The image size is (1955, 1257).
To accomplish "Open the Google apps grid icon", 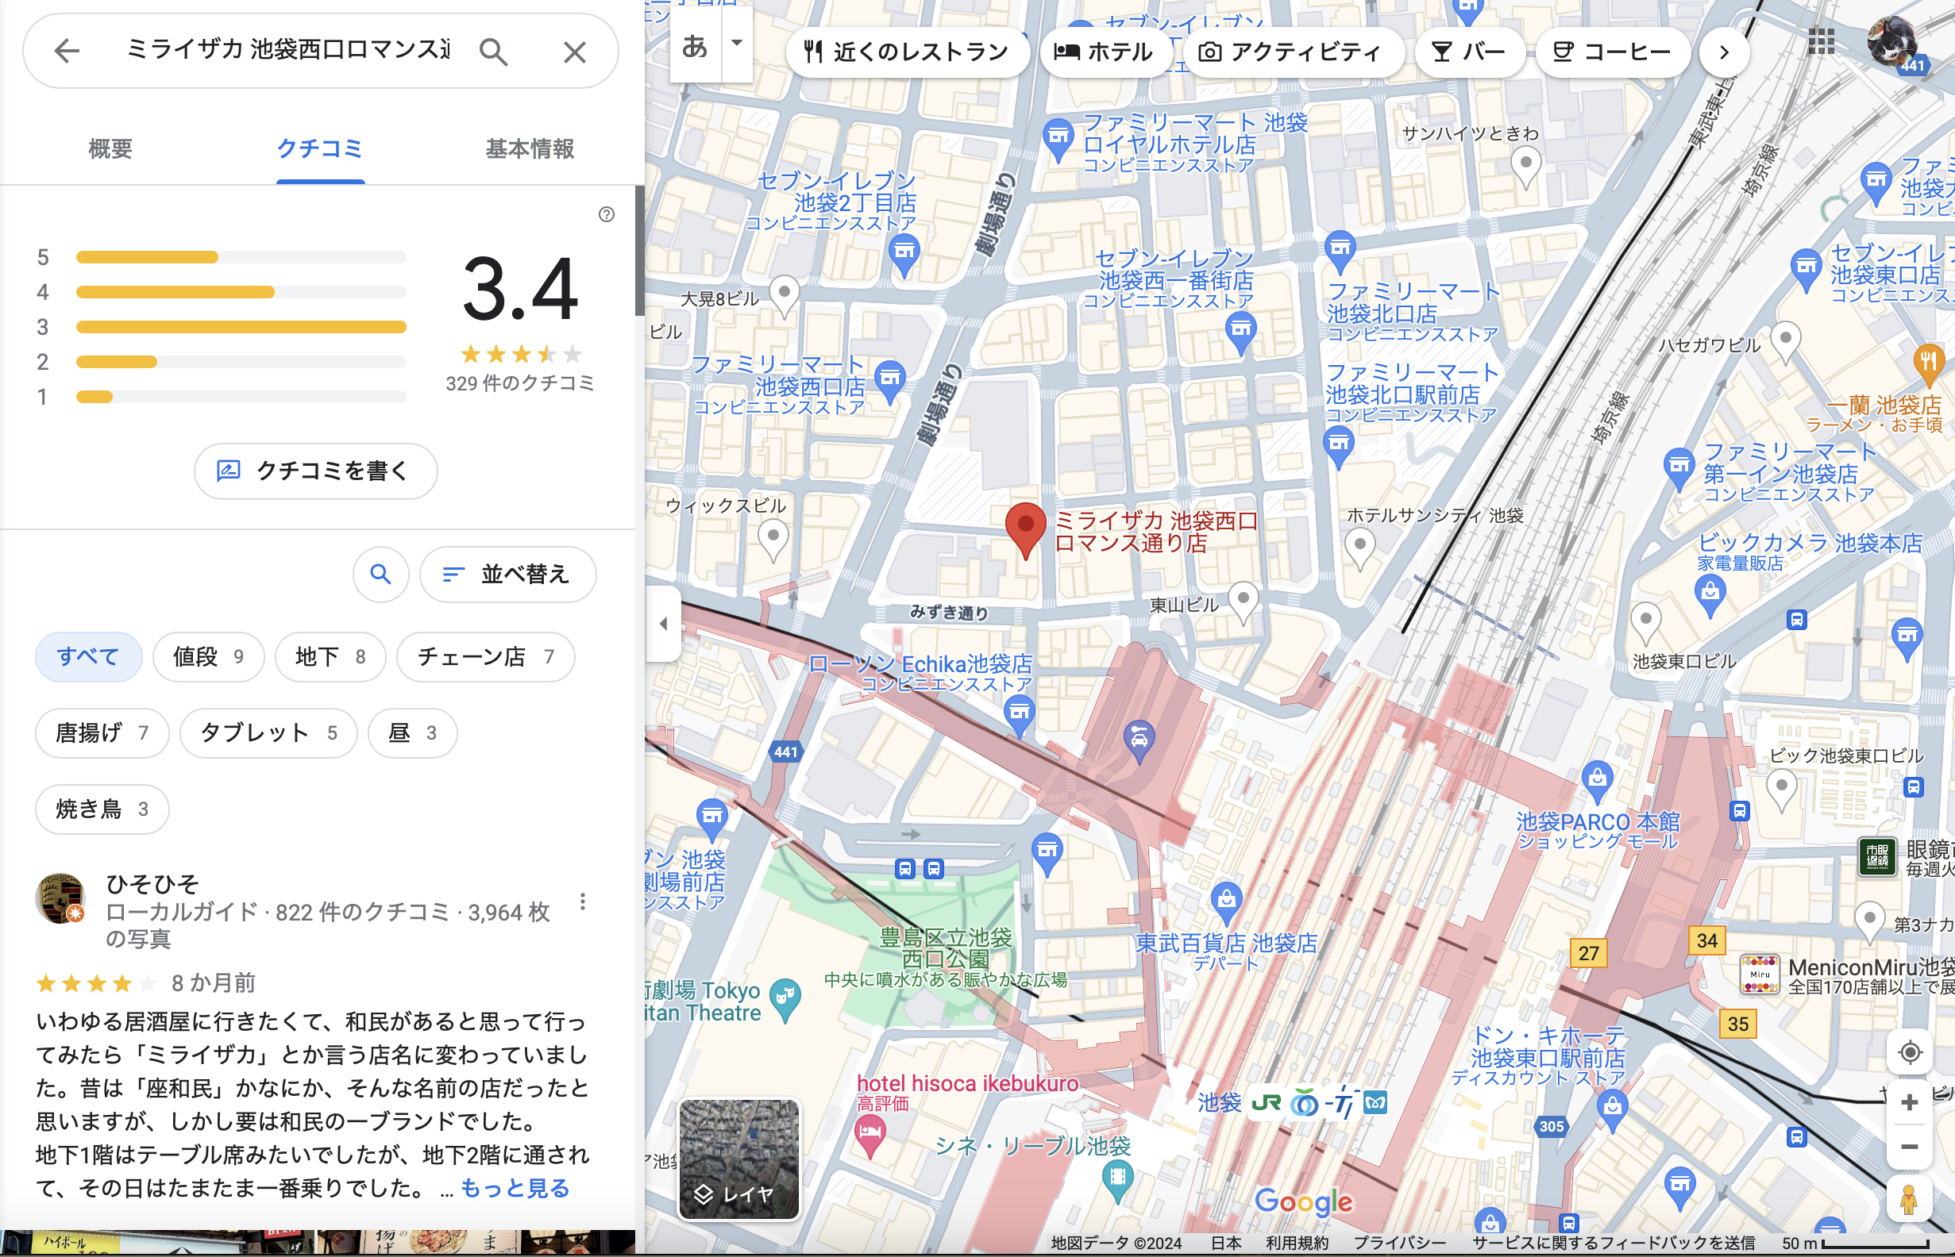I will click(x=1821, y=41).
